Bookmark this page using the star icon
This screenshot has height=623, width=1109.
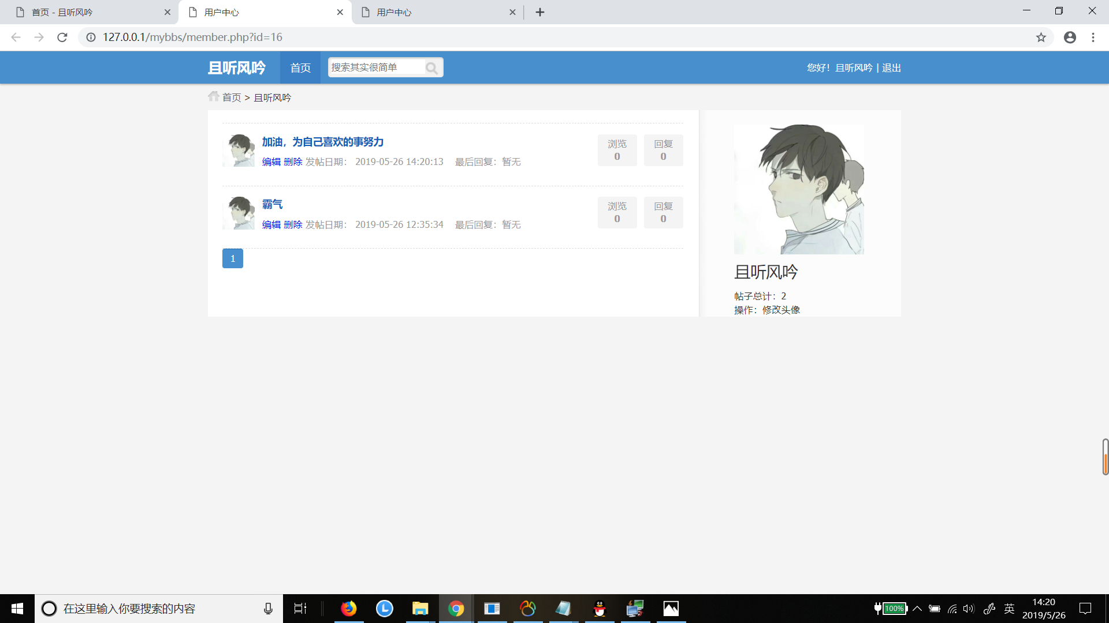pos(1041,37)
